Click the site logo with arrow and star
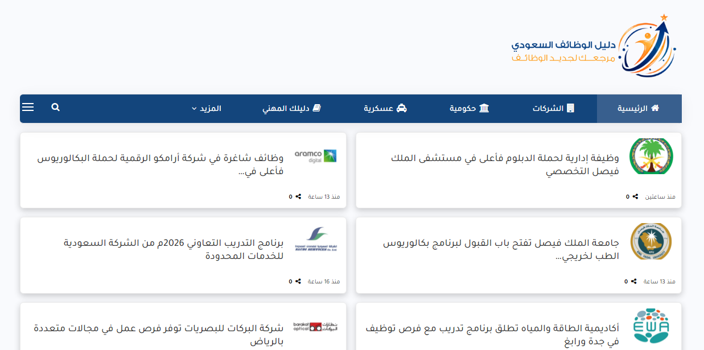Viewport: 704px width, 350px height. click(647, 46)
